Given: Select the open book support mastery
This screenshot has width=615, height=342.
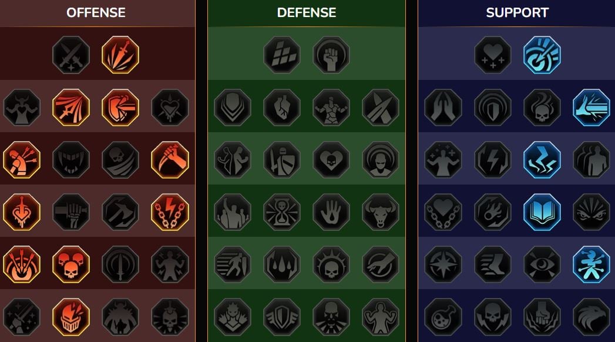Looking at the screenshot, I should [542, 212].
